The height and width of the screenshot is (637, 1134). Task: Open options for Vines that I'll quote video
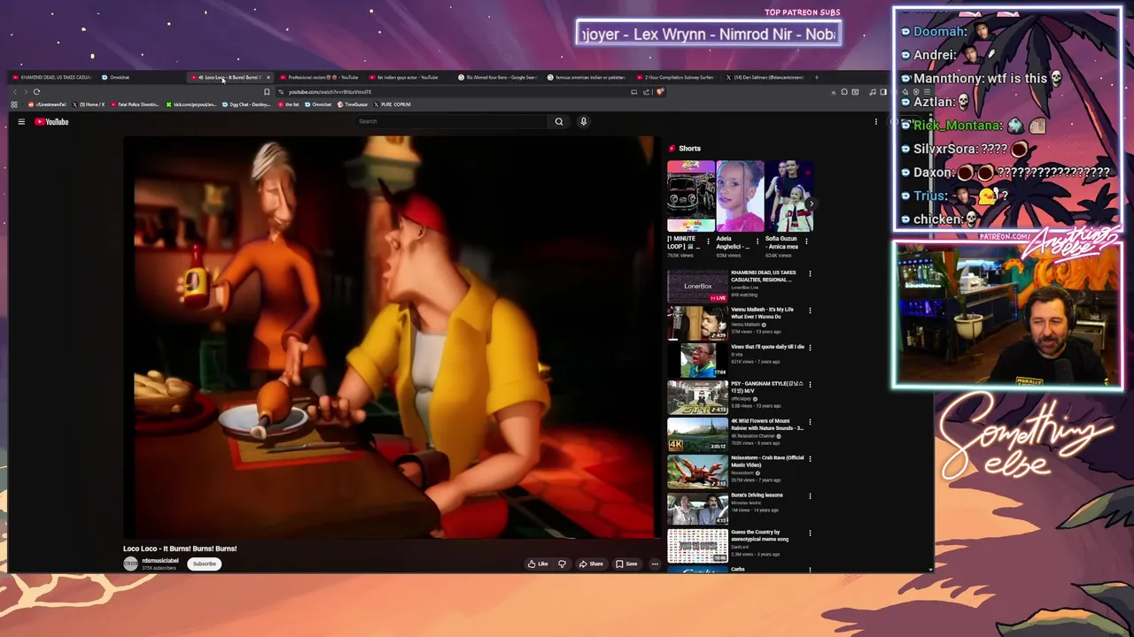[x=810, y=349]
